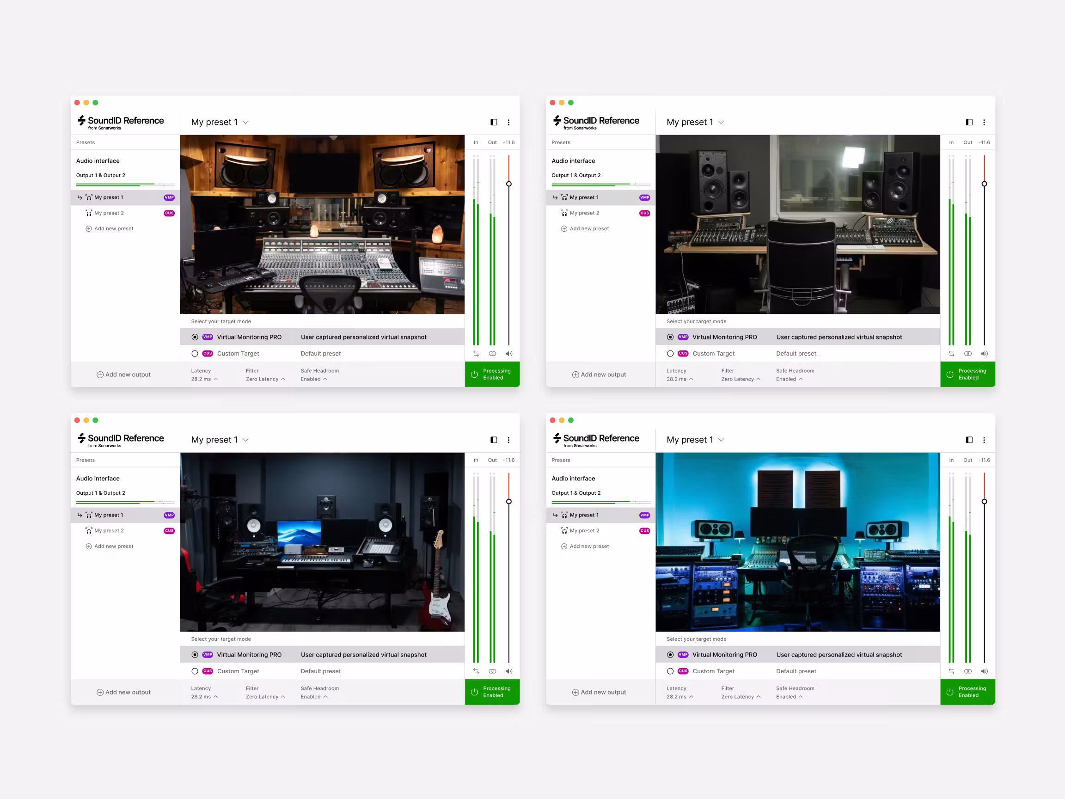1065x799 pixels.
Task: Select Virtual Monitoring PRO radio in top-right window
Action: pos(670,337)
